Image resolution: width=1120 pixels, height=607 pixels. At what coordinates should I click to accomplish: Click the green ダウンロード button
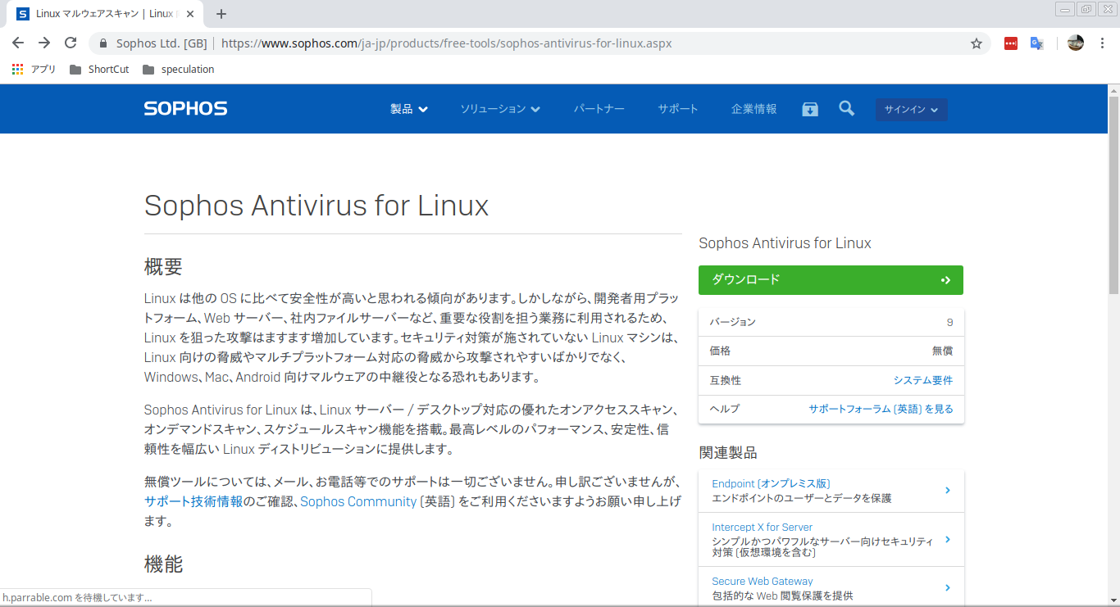[831, 280]
